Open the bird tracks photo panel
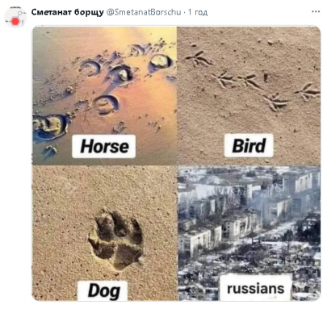Viewport: 323px width, 309px height. 249,95
